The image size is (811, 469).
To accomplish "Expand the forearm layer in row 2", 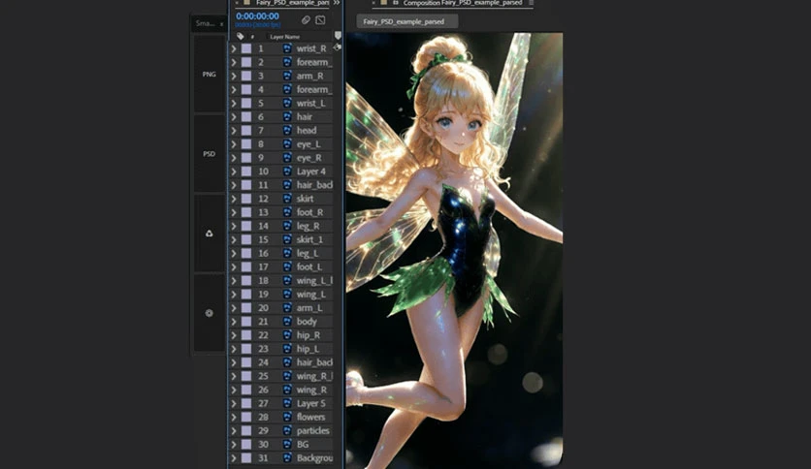I will [233, 62].
